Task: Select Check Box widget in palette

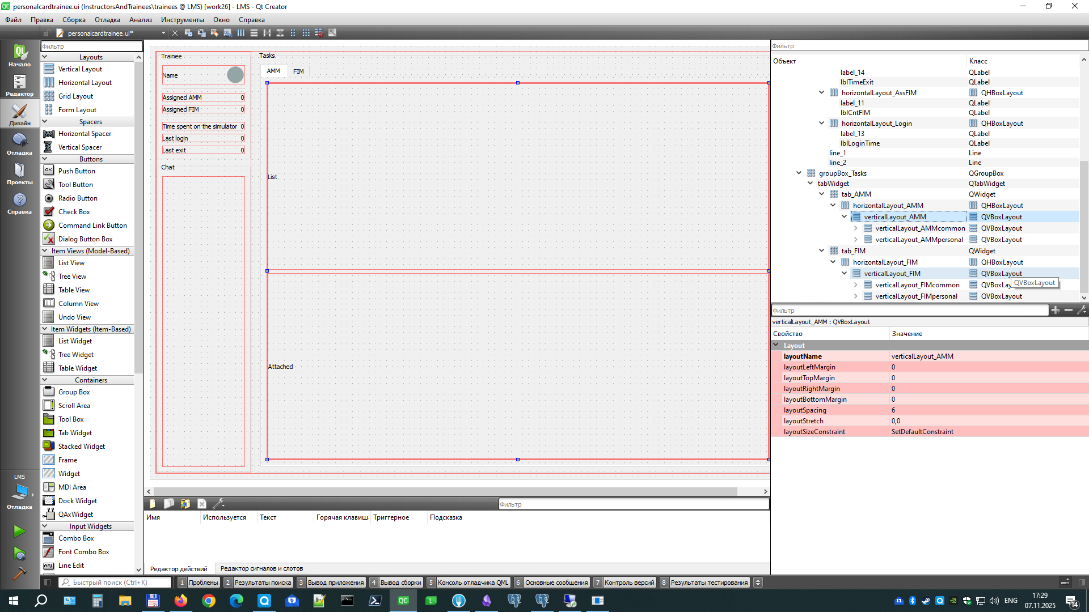Action: 74,212
